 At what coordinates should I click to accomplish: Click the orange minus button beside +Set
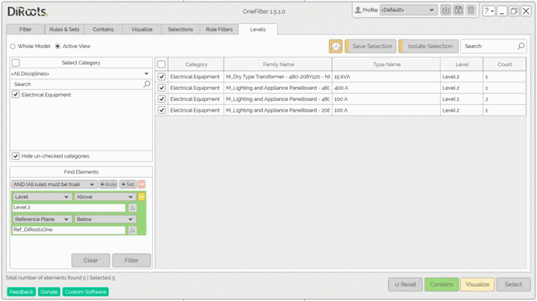point(141,184)
